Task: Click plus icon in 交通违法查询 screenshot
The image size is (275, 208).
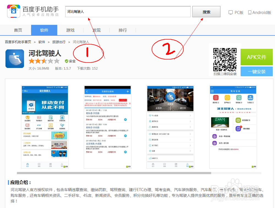Action: point(128,91)
